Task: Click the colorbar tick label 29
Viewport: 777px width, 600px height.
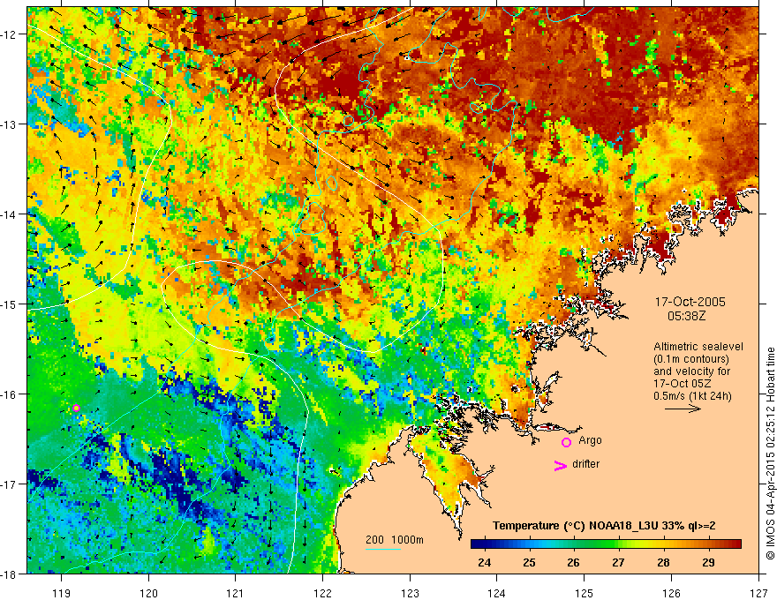Action: (708, 562)
